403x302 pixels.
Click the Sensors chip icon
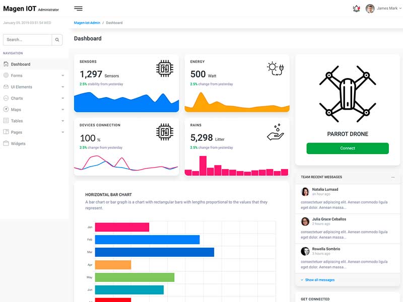tap(165, 68)
